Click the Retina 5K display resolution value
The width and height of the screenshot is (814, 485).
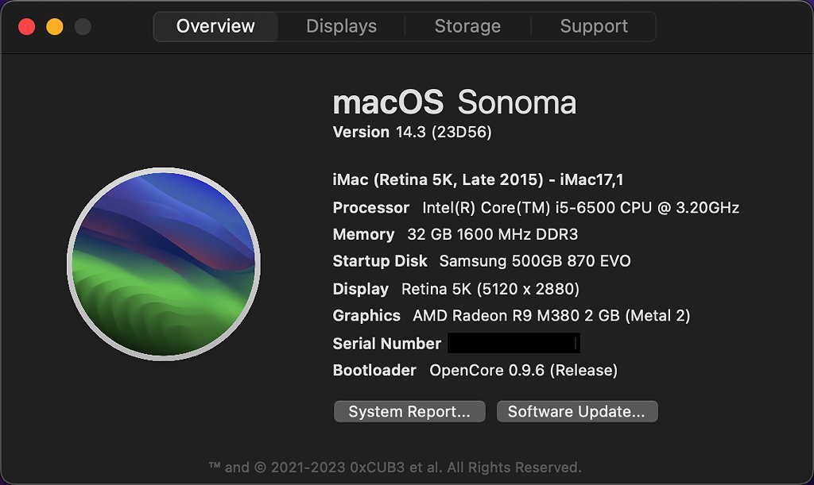(490, 289)
